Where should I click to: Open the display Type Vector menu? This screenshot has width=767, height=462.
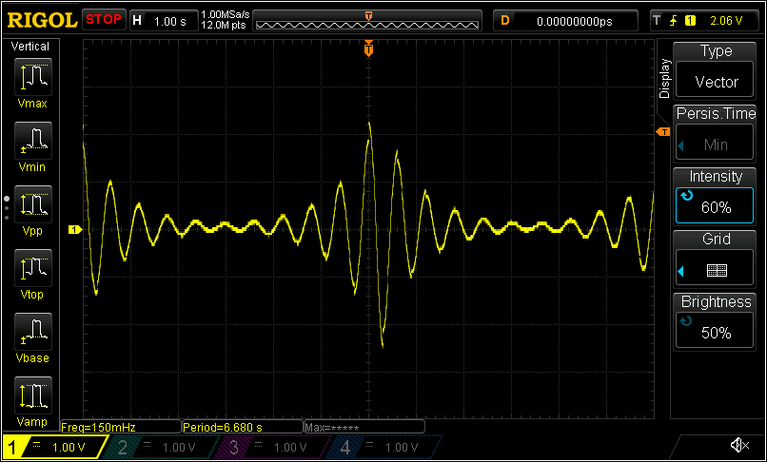tap(716, 68)
